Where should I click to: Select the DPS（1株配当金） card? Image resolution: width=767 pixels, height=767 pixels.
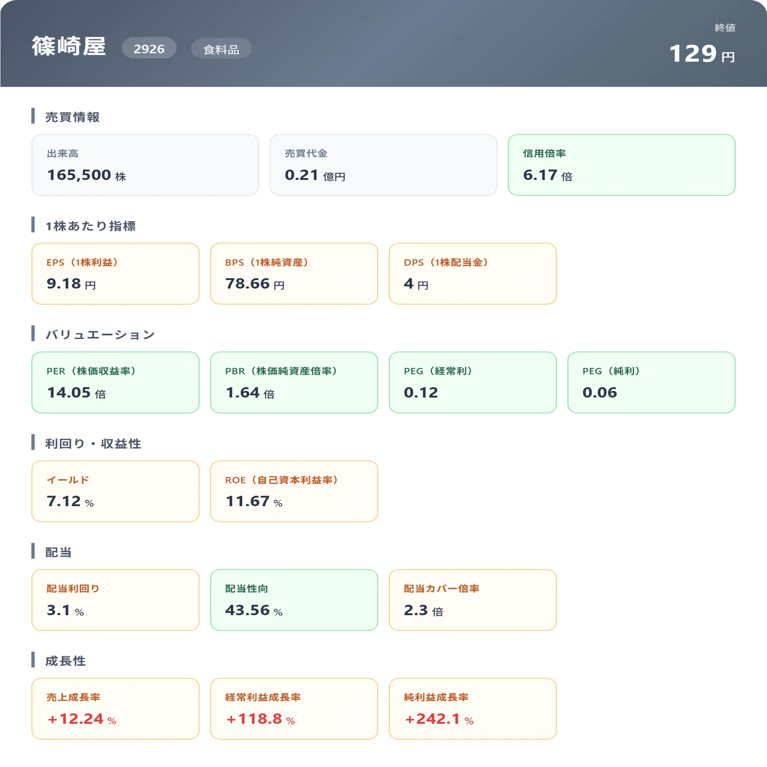click(473, 274)
